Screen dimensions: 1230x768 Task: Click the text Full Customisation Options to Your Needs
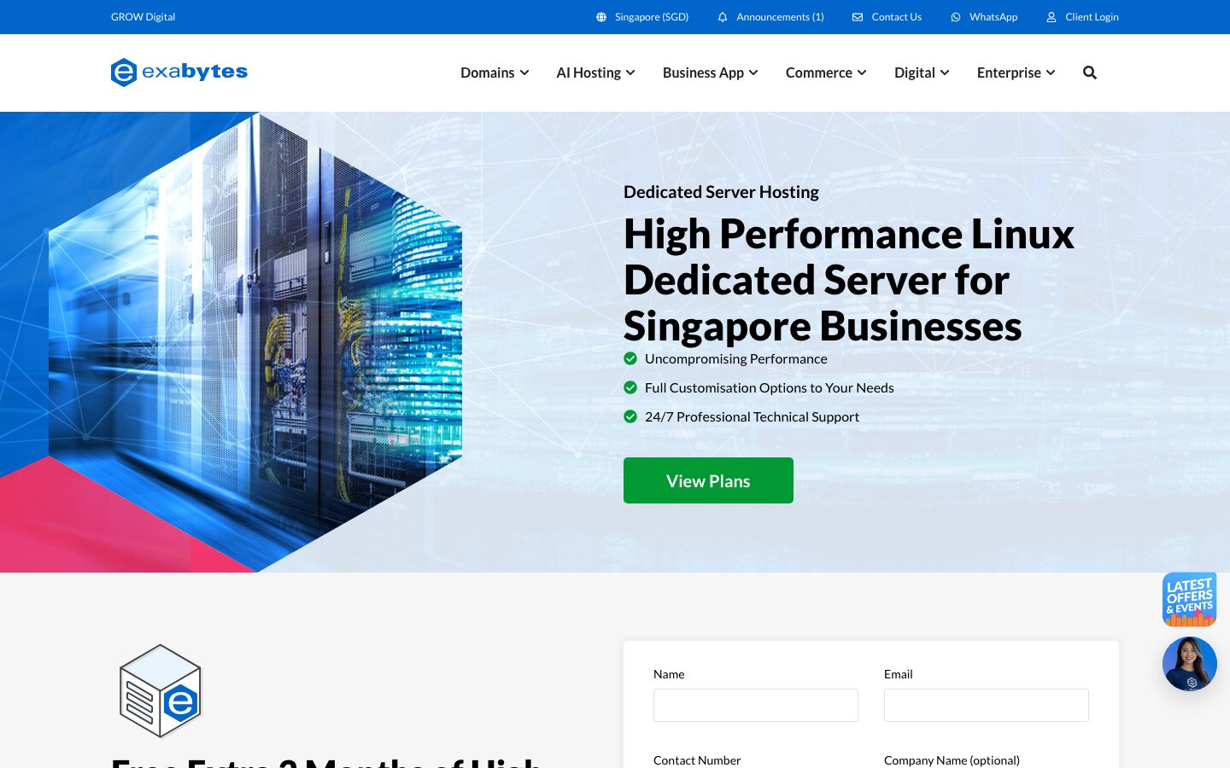pyautogui.click(x=769, y=388)
